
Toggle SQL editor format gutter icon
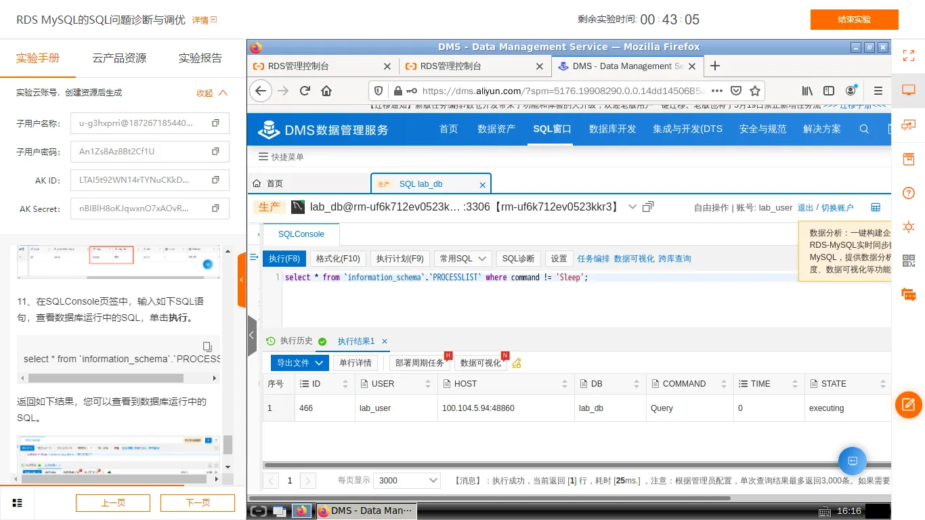click(x=255, y=257)
